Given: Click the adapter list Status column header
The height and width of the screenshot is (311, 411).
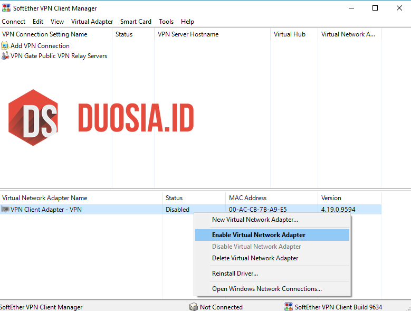Looking at the screenshot, I should click(x=194, y=197).
